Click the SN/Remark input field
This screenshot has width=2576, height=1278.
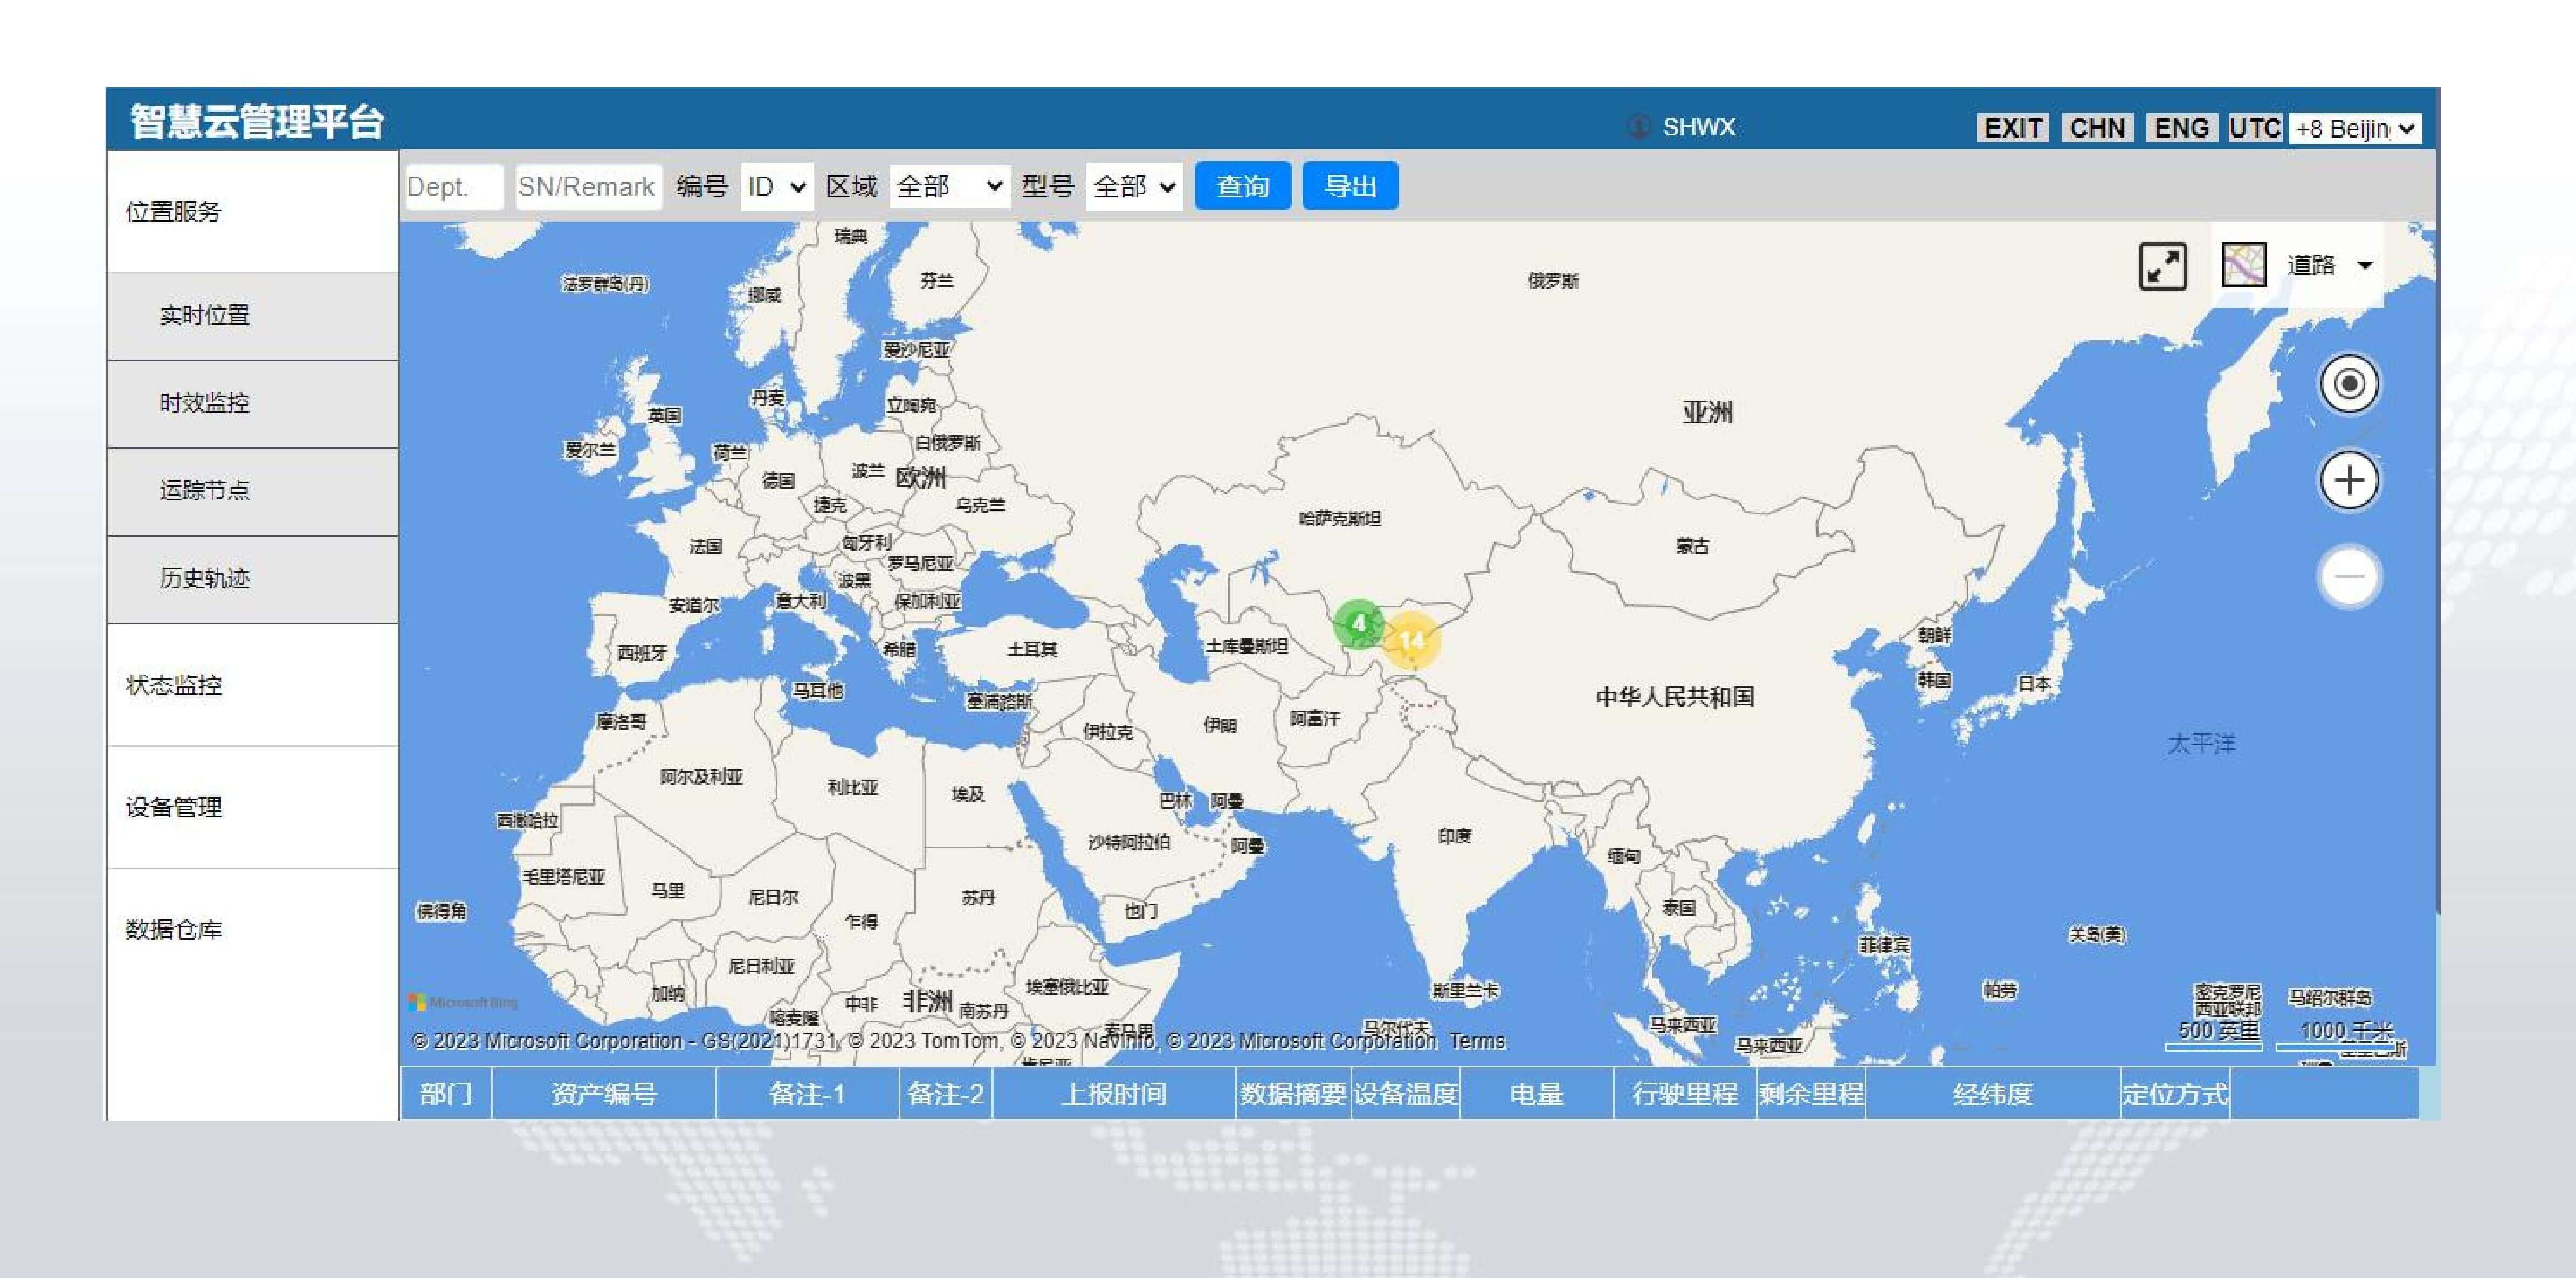[x=587, y=187]
